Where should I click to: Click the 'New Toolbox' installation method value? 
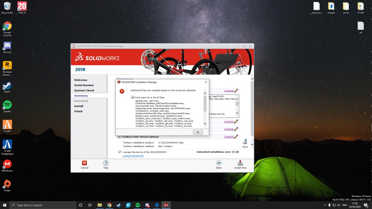[x=165, y=146]
